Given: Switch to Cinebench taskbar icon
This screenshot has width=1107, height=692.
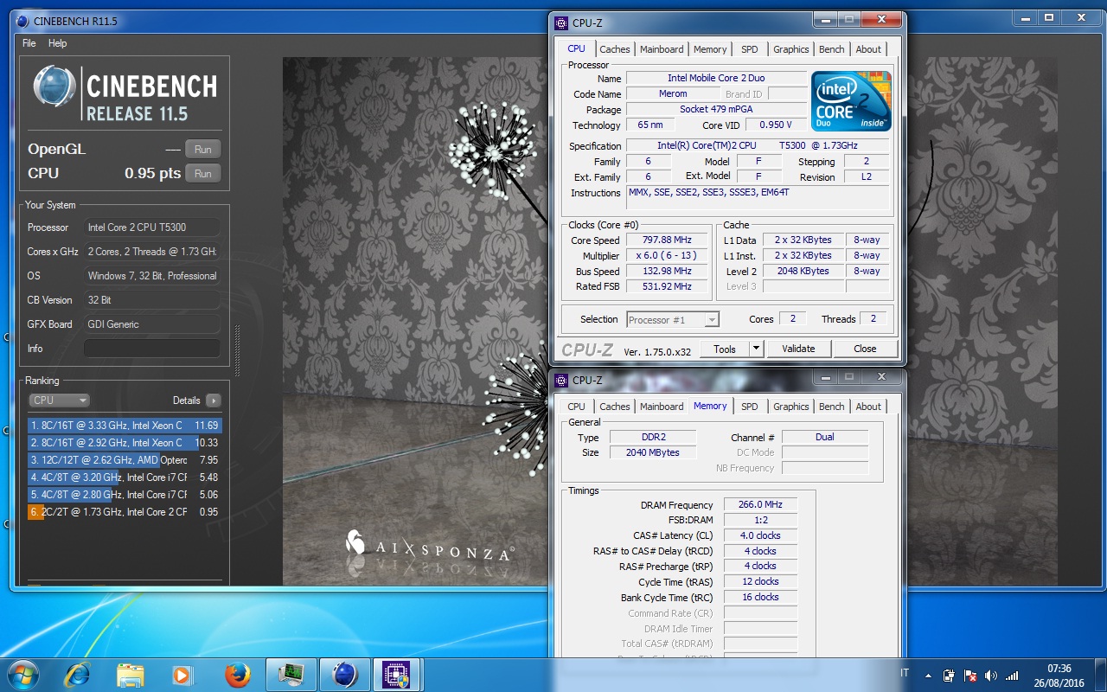Looking at the screenshot, I should (344, 675).
